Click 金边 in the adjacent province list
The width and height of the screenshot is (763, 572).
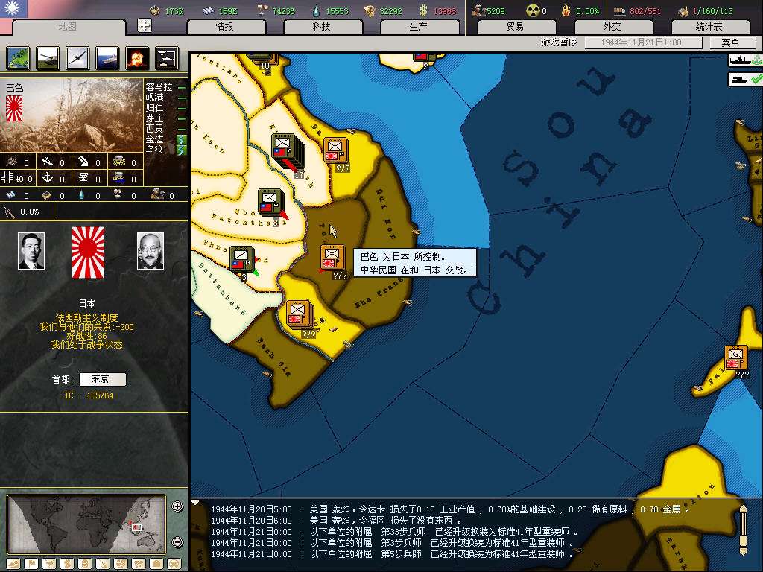pos(155,139)
